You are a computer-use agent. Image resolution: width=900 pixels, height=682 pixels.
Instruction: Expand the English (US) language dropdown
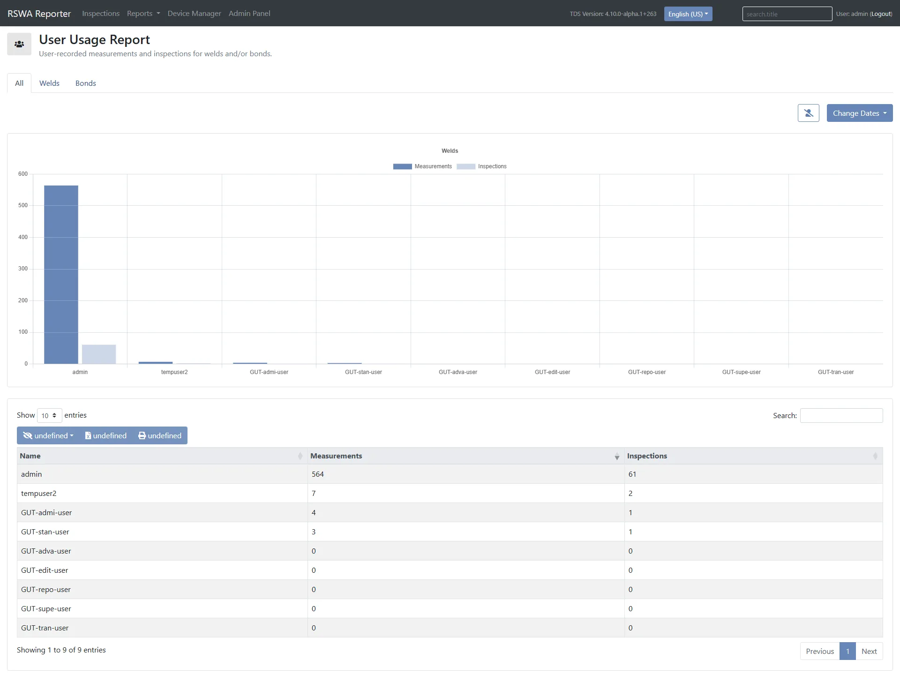tap(688, 14)
